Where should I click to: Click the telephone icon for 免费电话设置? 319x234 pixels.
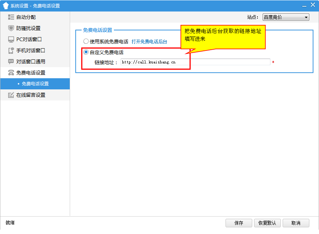(x=11, y=73)
